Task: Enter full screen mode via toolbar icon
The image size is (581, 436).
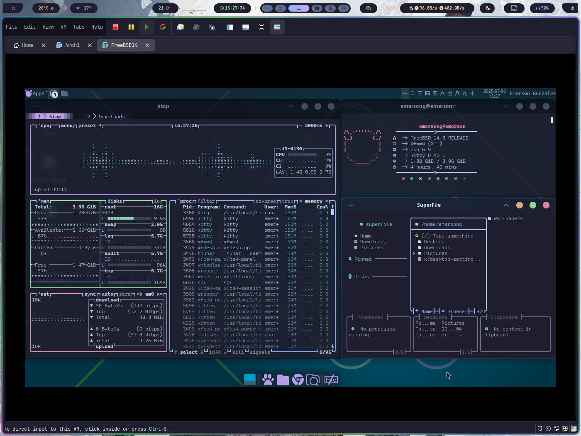Action: click(x=261, y=27)
